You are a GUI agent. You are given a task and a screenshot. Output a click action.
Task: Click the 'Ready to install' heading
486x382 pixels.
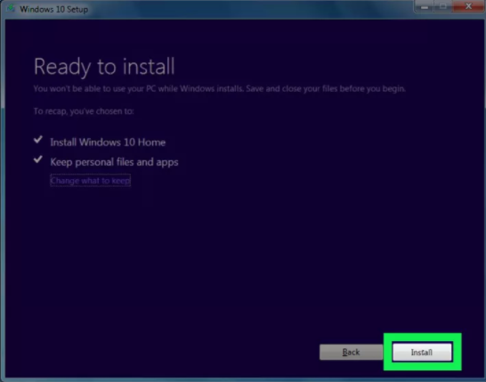(x=104, y=67)
